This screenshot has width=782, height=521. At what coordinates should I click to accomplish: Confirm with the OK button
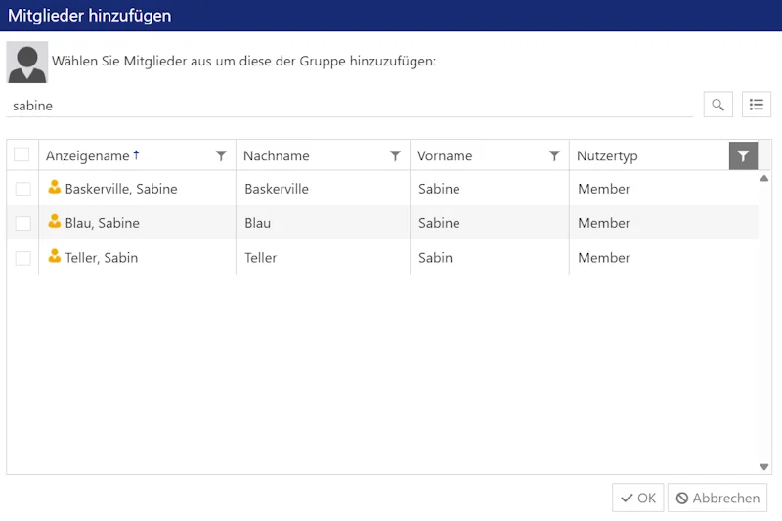pyautogui.click(x=638, y=498)
